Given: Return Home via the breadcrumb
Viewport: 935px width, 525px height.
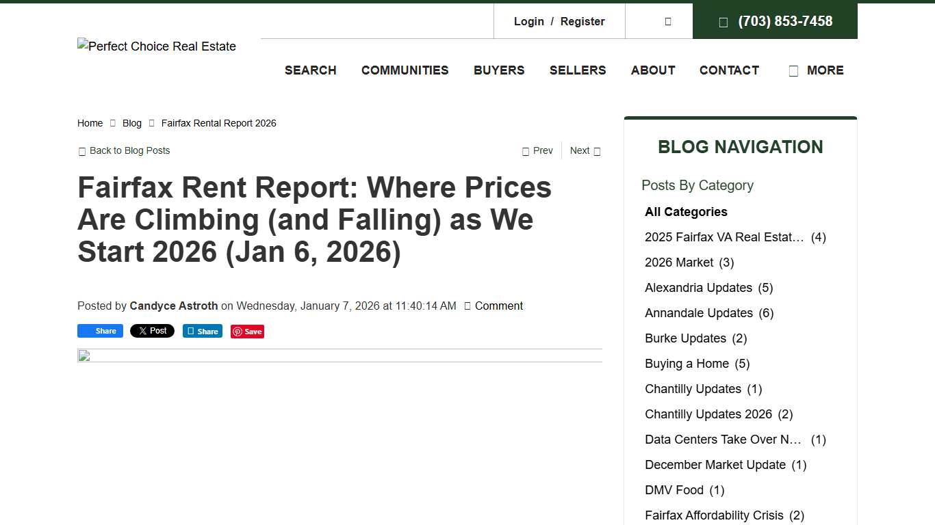Looking at the screenshot, I should point(90,123).
